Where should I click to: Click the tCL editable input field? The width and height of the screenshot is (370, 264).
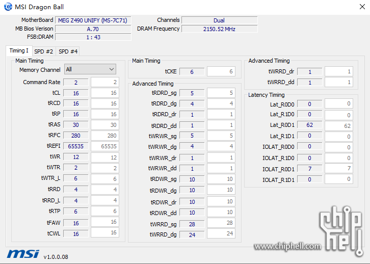[105, 93]
